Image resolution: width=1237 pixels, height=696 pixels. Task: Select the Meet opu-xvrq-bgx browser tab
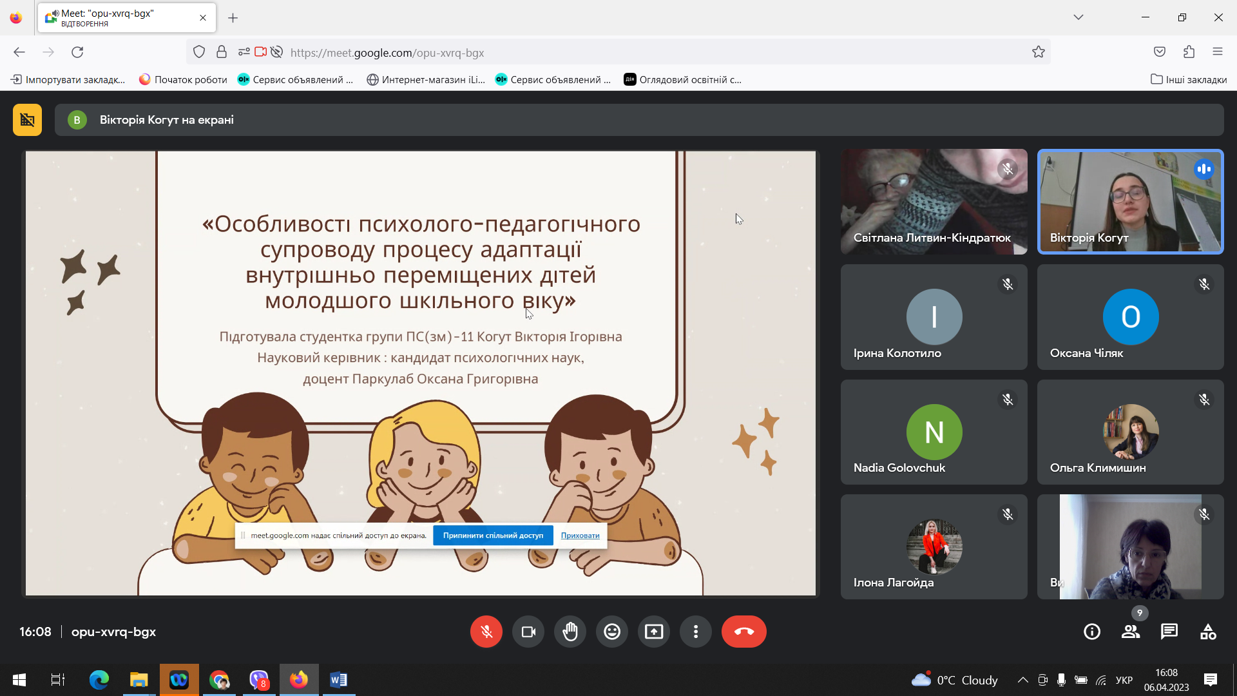[127, 18]
